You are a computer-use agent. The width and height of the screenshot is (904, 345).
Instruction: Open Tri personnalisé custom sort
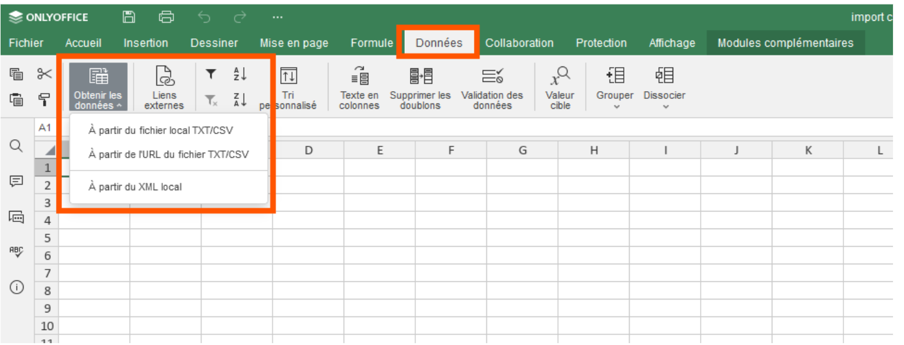[288, 88]
